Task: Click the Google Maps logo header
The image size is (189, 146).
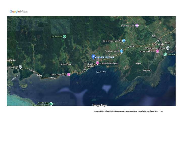Action: (x=19, y=12)
